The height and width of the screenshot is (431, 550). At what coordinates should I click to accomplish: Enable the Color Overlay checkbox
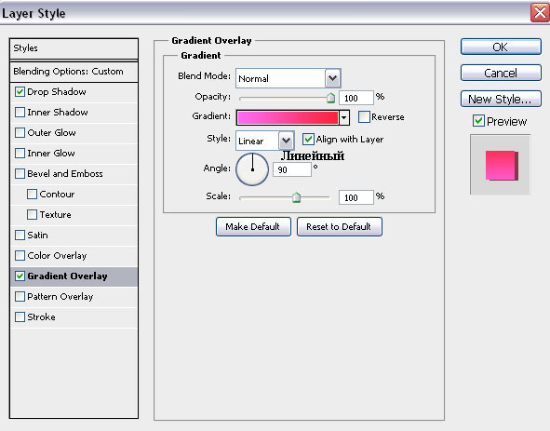click(x=20, y=255)
